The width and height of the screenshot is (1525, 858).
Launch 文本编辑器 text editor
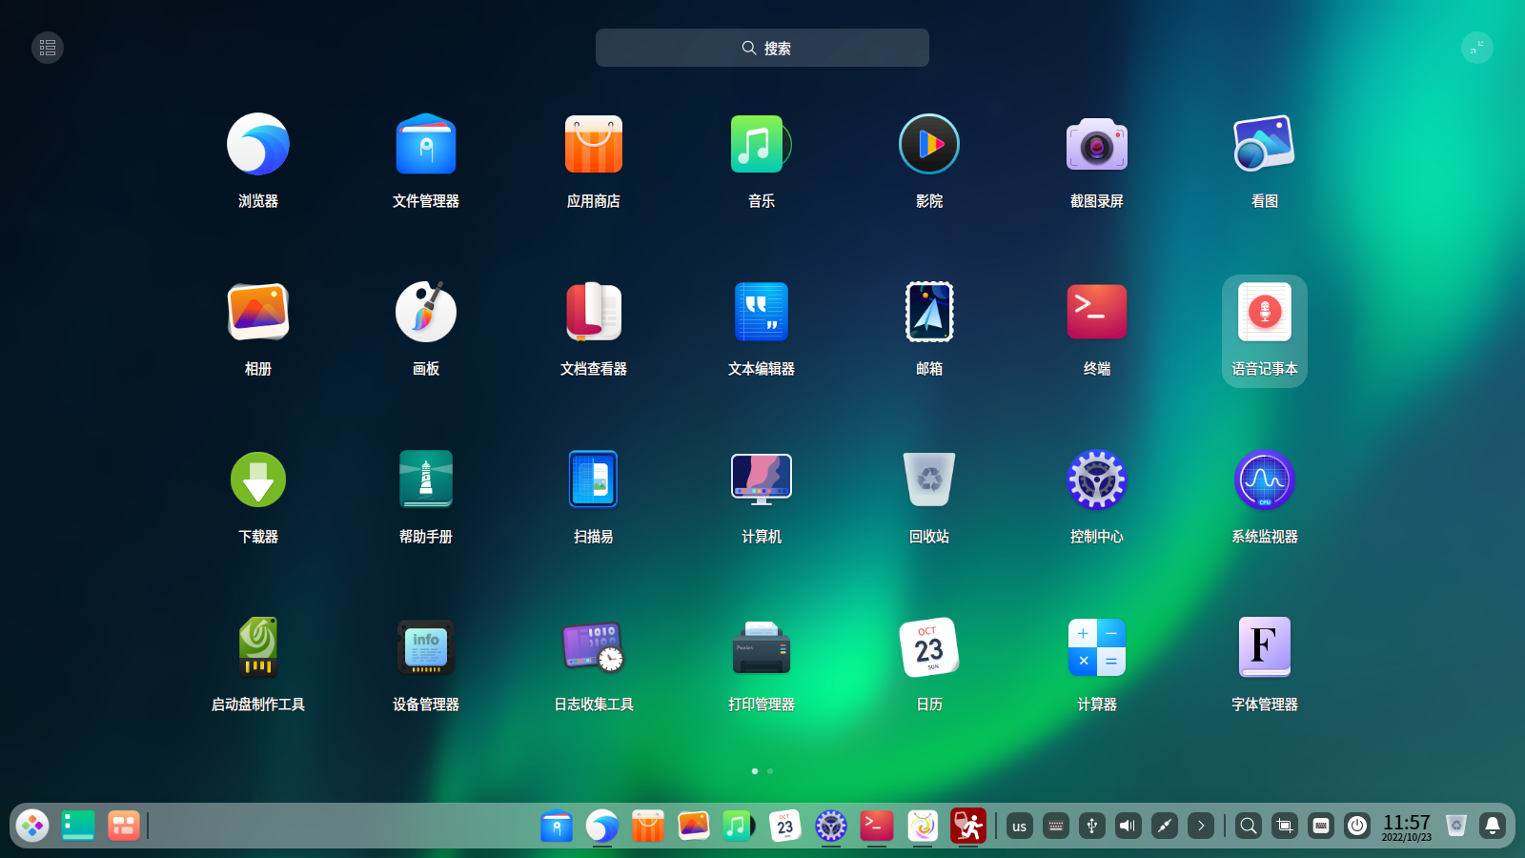pyautogui.click(x=762, y=312)
